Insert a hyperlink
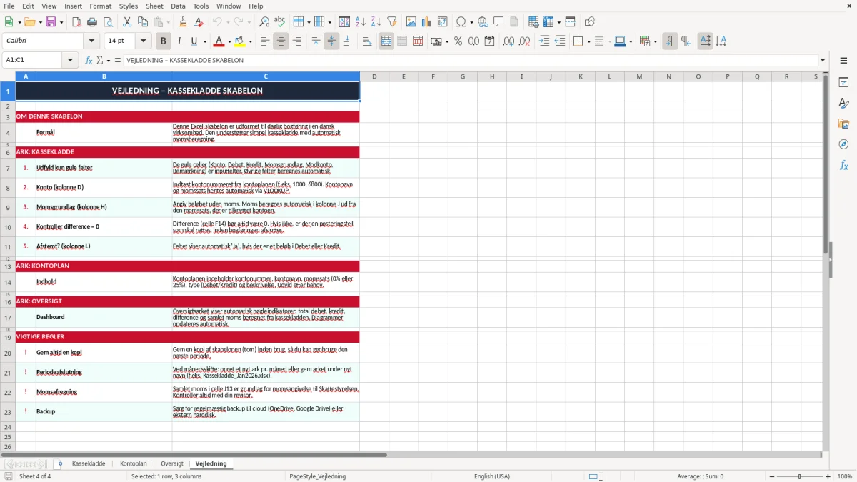 [483, 21]
